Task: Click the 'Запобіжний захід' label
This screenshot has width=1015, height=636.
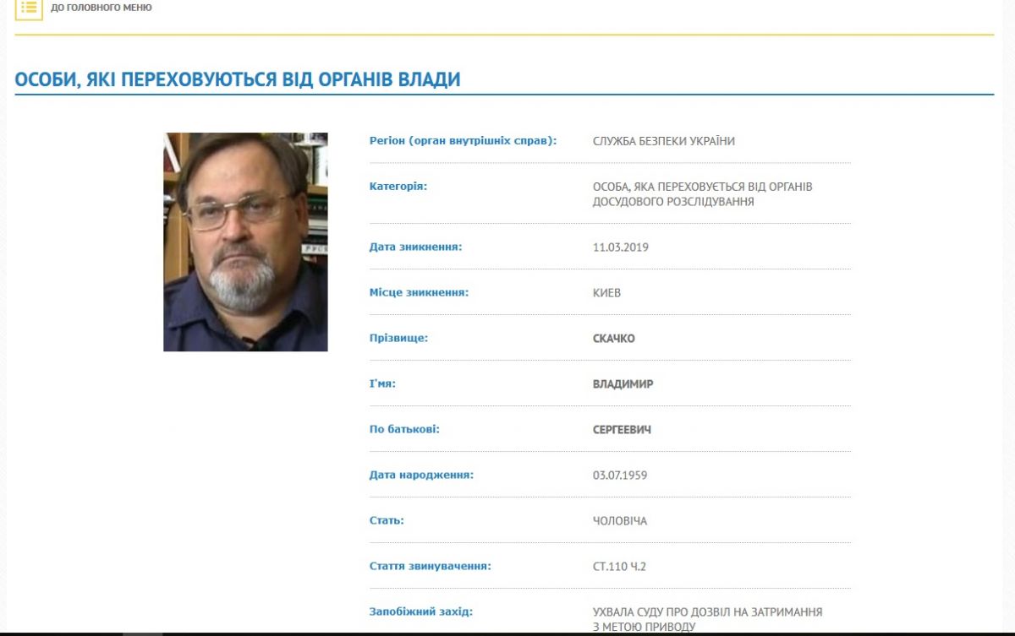Action: click(x=421, y=612)
